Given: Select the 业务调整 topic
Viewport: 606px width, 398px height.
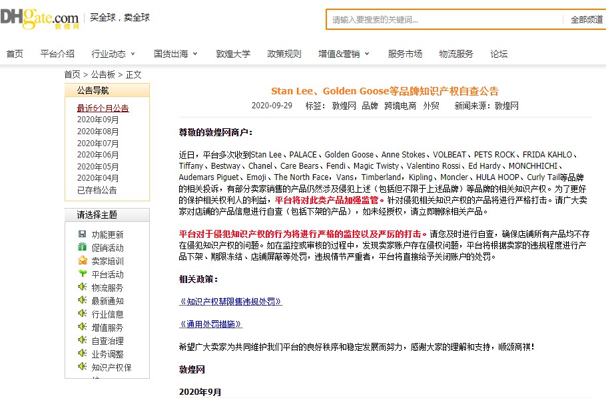Looking at the screenshot, I should point(107,354).
